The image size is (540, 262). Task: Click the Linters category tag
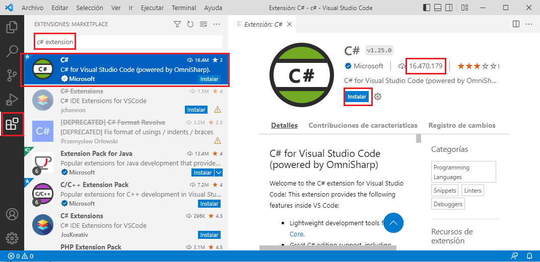472,190
